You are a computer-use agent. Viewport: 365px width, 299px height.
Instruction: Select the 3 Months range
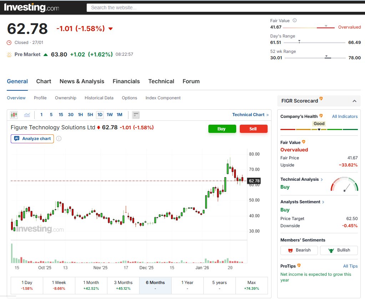pyautogui.click(x=123, y=285)
